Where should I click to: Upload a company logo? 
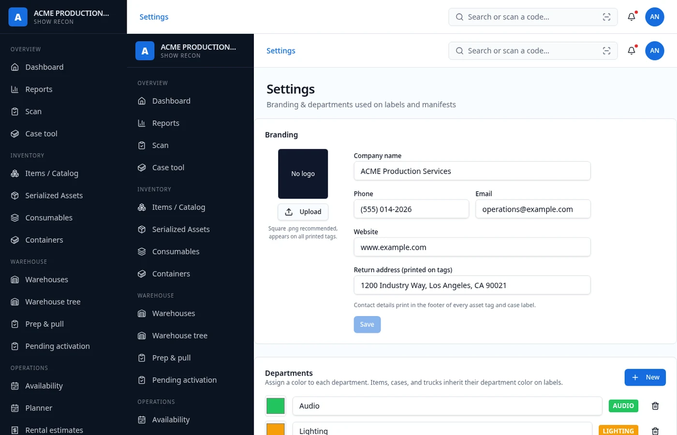click(303, 212)
